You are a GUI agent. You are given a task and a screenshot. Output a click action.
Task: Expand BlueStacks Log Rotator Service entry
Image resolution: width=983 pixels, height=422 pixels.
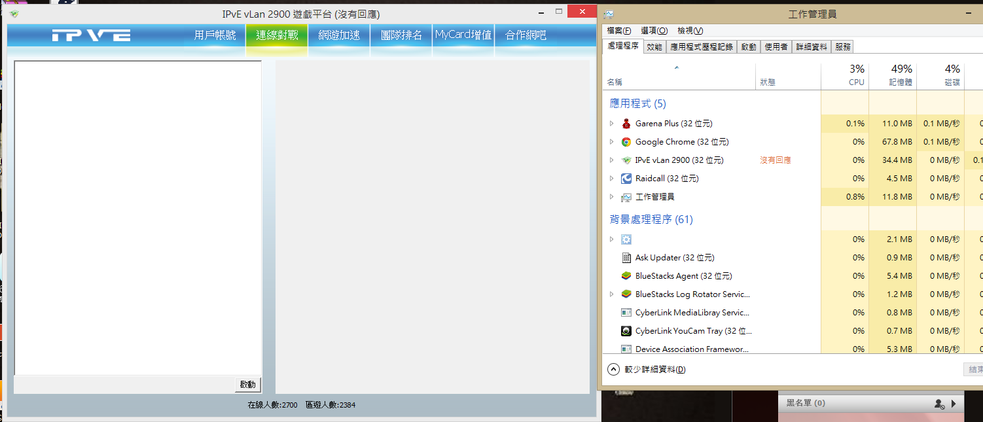click(x=611, y=294)
